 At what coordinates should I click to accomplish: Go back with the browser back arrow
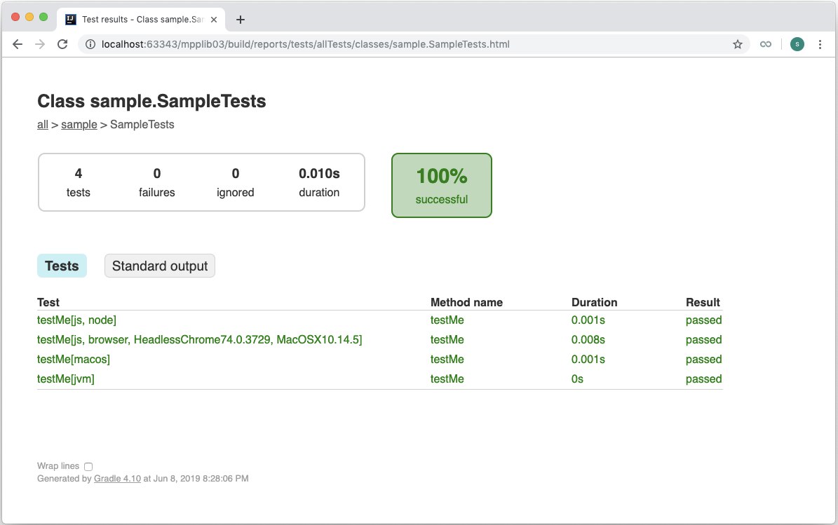[x=17, y=44]
